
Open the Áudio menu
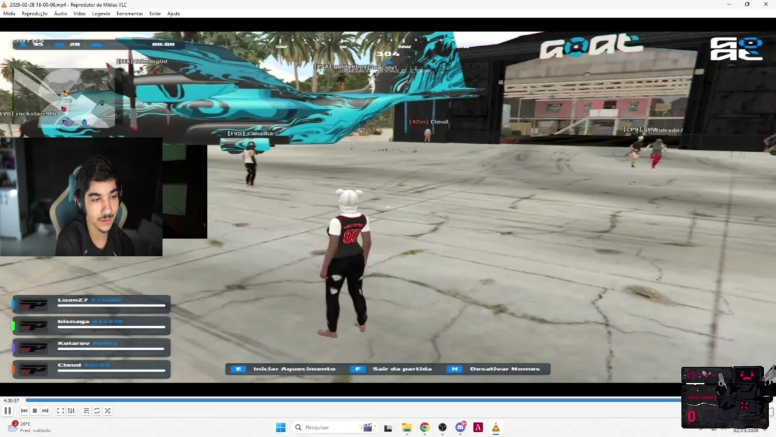pos(61,13)
